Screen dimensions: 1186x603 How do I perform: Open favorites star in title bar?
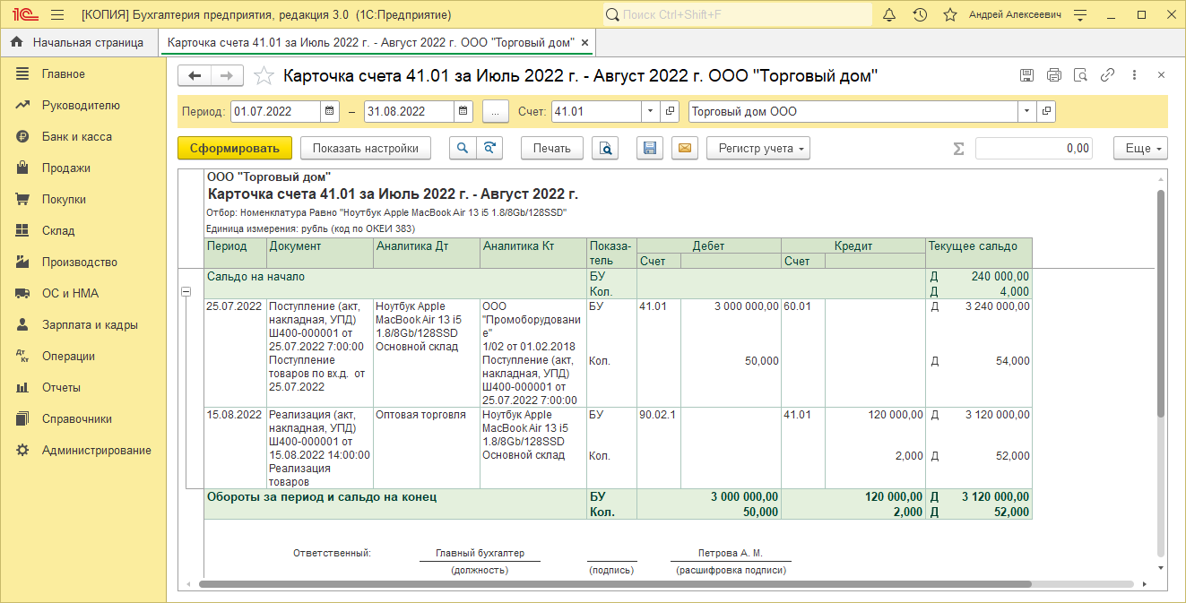tap(950, 15)
